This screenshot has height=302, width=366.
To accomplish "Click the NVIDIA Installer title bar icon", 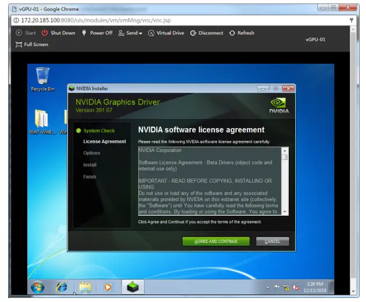I will (71, 89).
